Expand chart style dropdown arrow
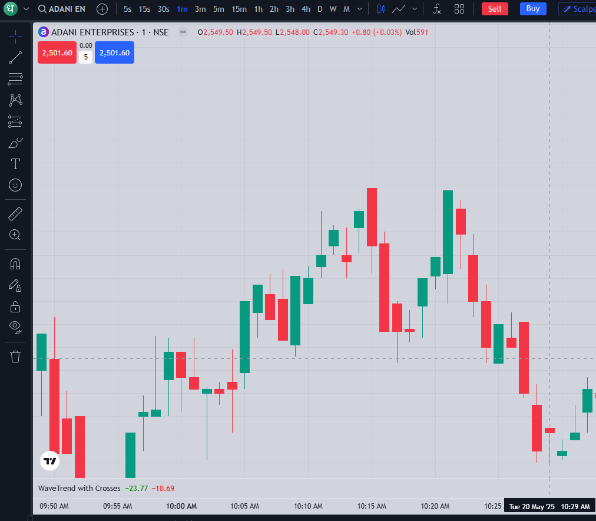This screenshot has width=596, height=521. pos(415,9)
